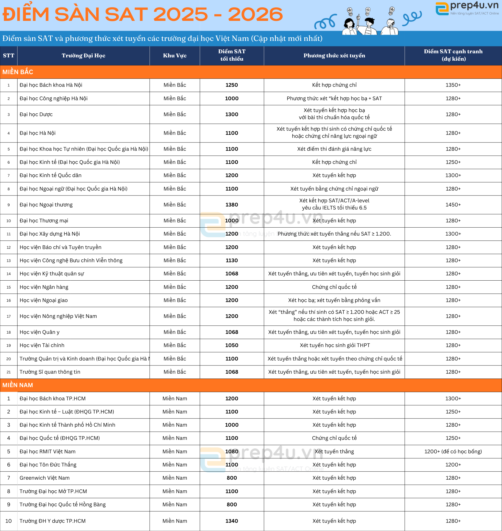Screen dimensions: 502x531
Task: Click the prep4u.vn logo in the header
Action: click(467, 8)
